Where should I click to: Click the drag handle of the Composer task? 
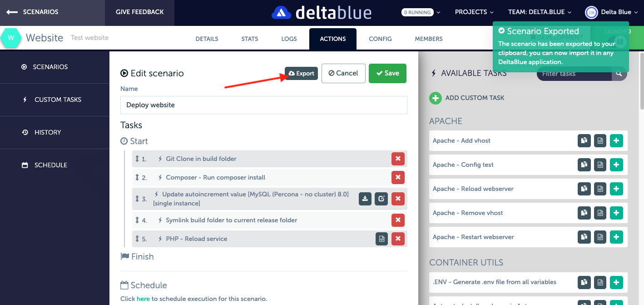[137, 177]
